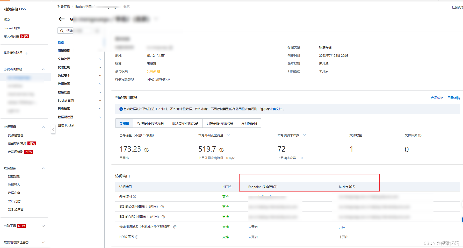Click 开启 link for 传输加速域名
The width and height of the screenshot is (463, 248).
pos(342,227)
